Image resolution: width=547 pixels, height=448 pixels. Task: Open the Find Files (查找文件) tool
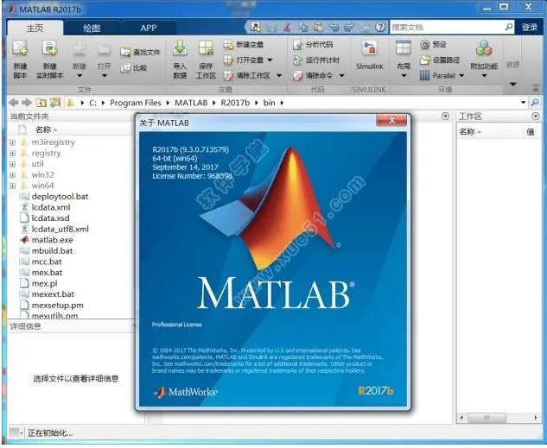[x=140, y=52]
